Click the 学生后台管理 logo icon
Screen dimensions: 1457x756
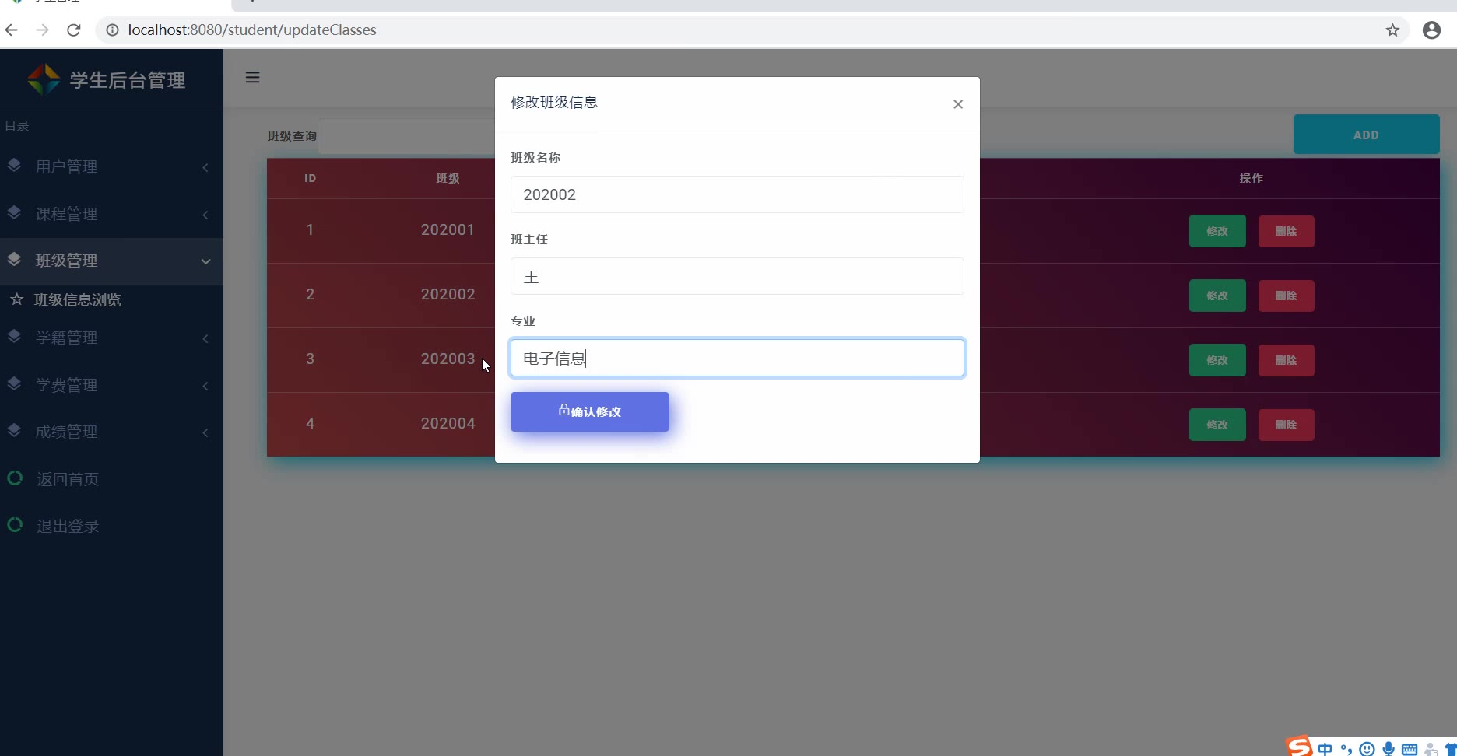tap(44, 79)
